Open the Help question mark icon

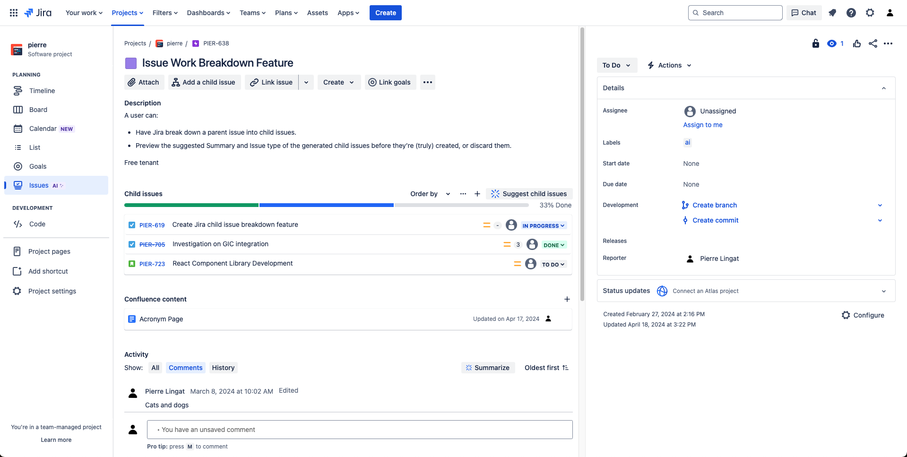coord(851,13)
